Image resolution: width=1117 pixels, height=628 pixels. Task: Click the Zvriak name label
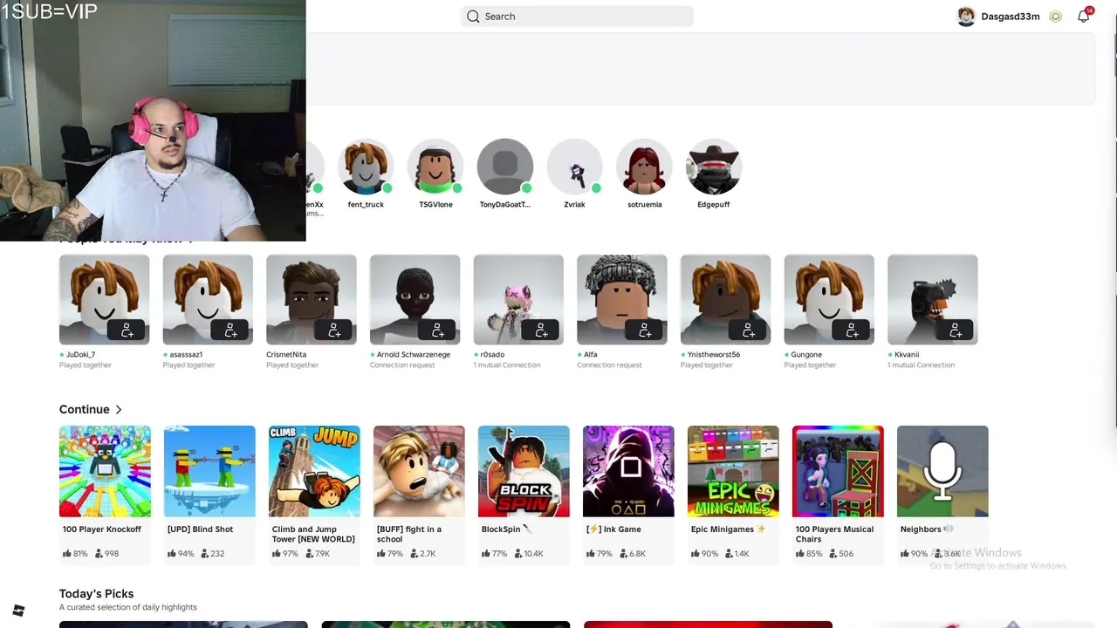click(x=574, y=205)
